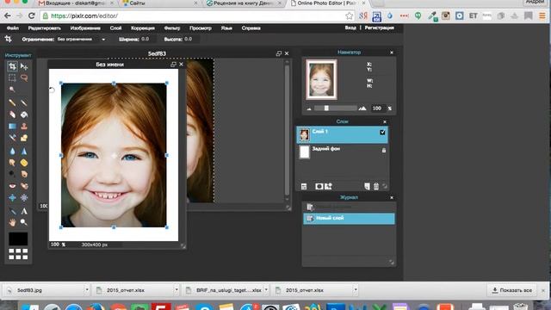Image resolution: width=551 pixels, height=310 pixels.
Task: Click lock icon on Задний фон layer
Action: pyautogui.click(x=384, y=150)
